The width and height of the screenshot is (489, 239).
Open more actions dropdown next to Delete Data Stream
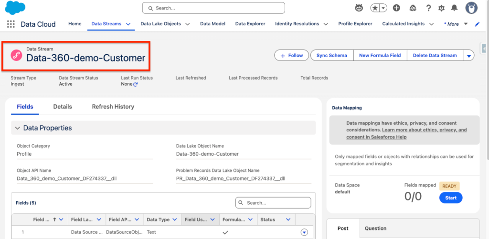(x=468, y=56)
